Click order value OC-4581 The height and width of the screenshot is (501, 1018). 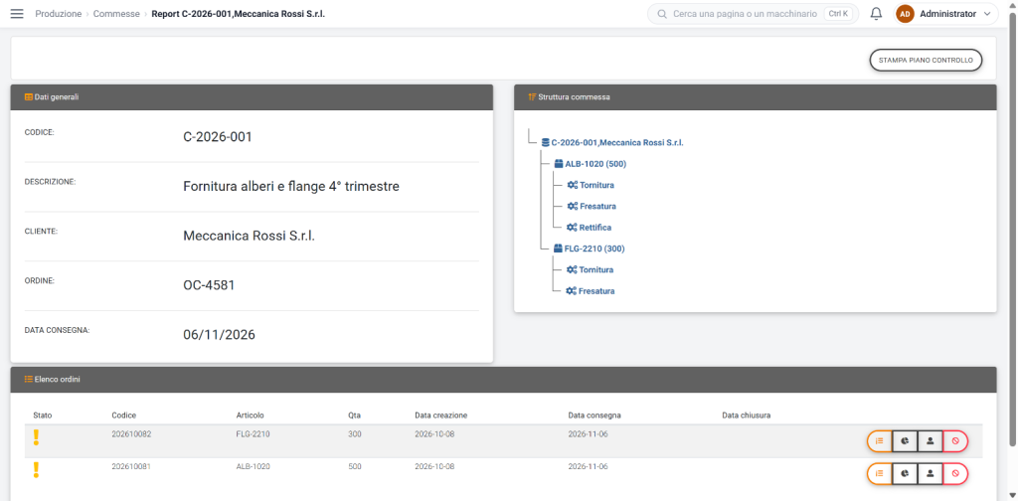coord(209,285)
